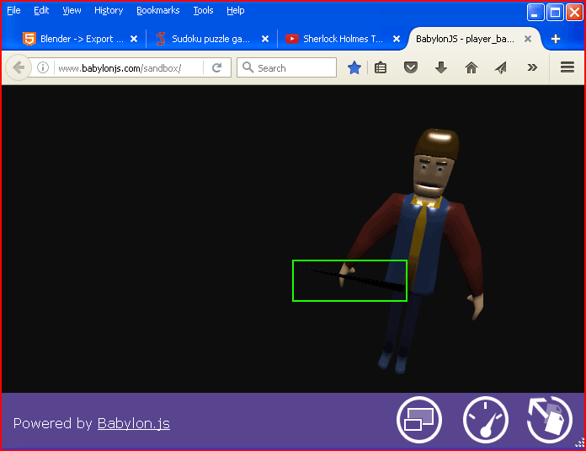The height and width of the screenshot is (451, 586).
Task: Bookmark this page with the star icon
Action: click(x=354, y=68)
